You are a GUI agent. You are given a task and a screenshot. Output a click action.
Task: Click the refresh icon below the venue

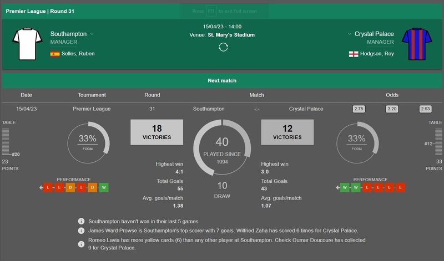(223, 47)
